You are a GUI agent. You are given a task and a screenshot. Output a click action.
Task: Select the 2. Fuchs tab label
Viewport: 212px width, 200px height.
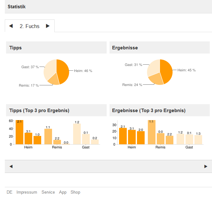(x=29, y=26)
